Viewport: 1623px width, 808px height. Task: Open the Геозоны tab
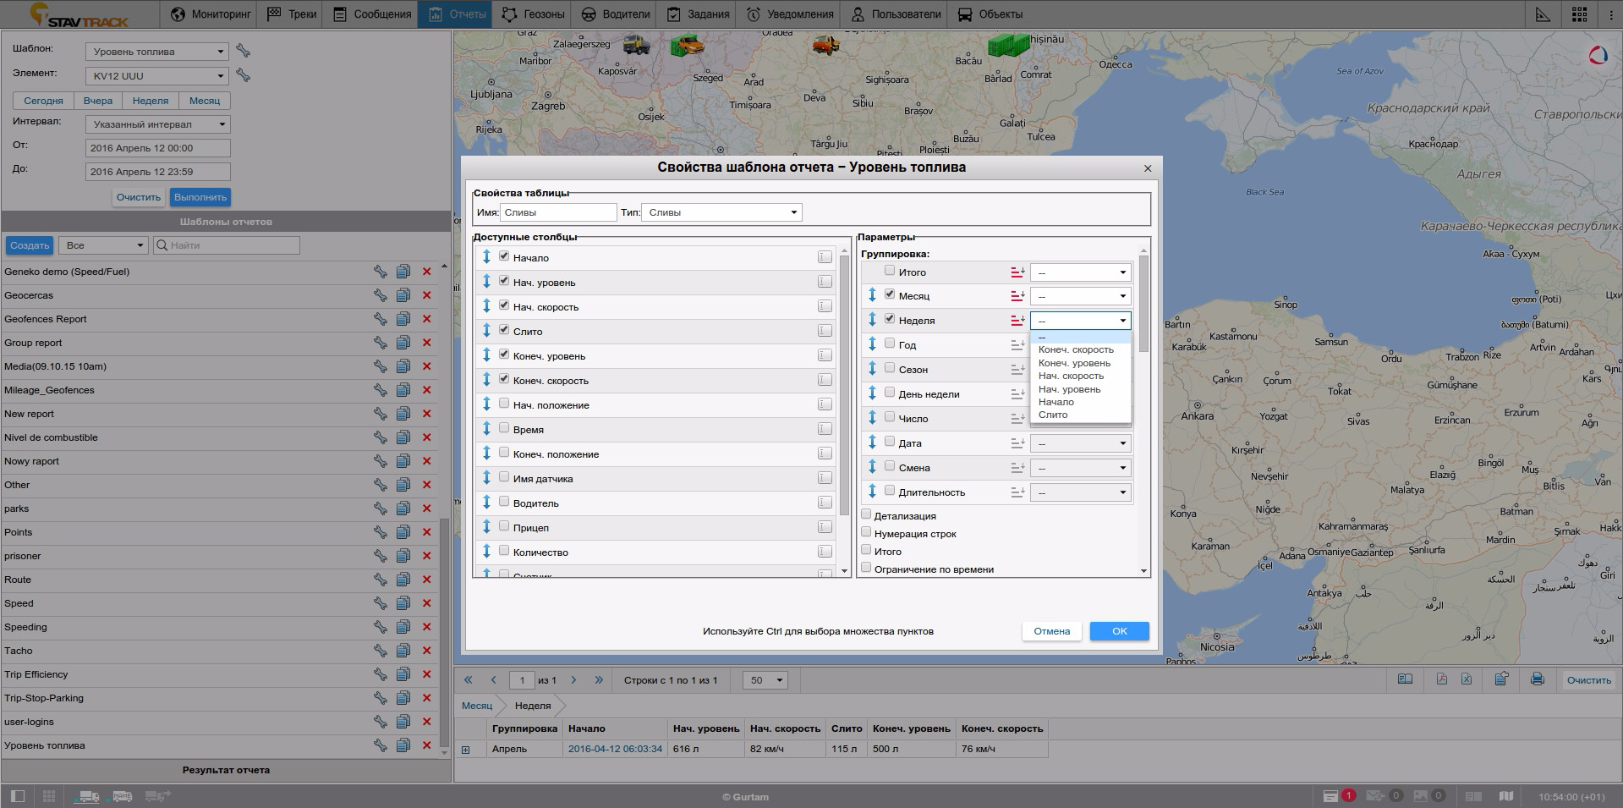[x=533, y=14]
